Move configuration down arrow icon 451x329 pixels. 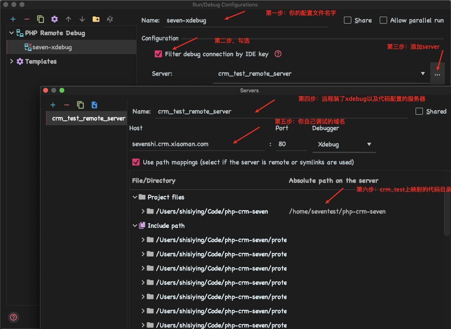pyautogui.click(x=82, y=19)
